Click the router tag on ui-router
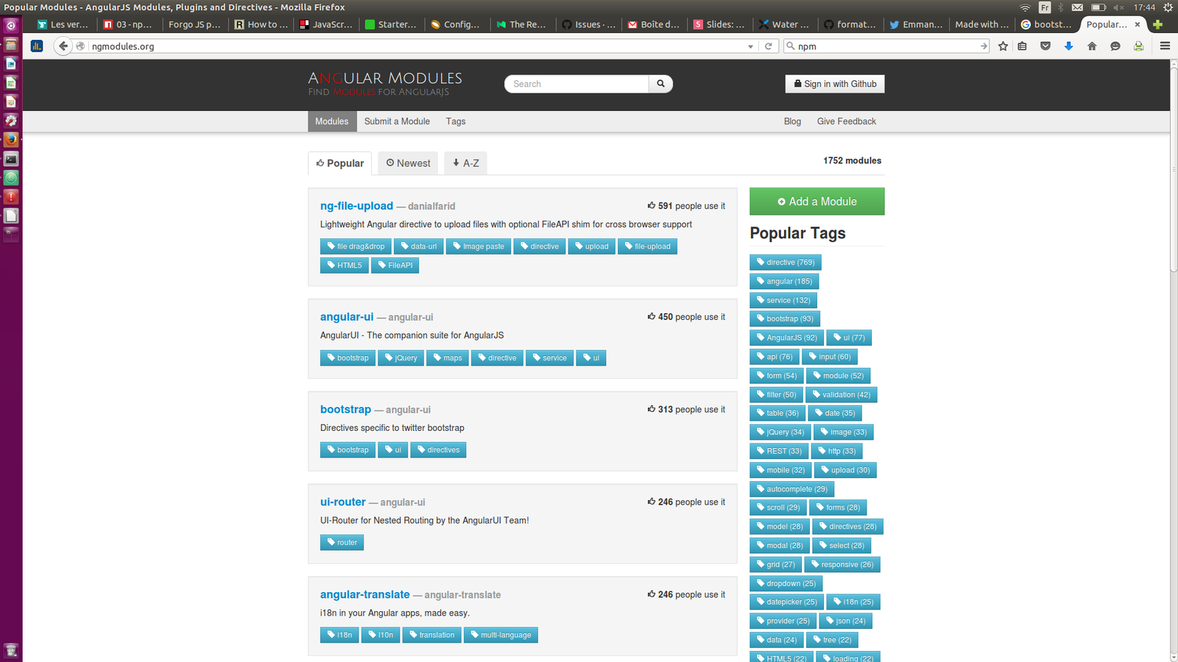This screenshot has height=662, width=1178. pyautogui.click(x=342, y=543)
